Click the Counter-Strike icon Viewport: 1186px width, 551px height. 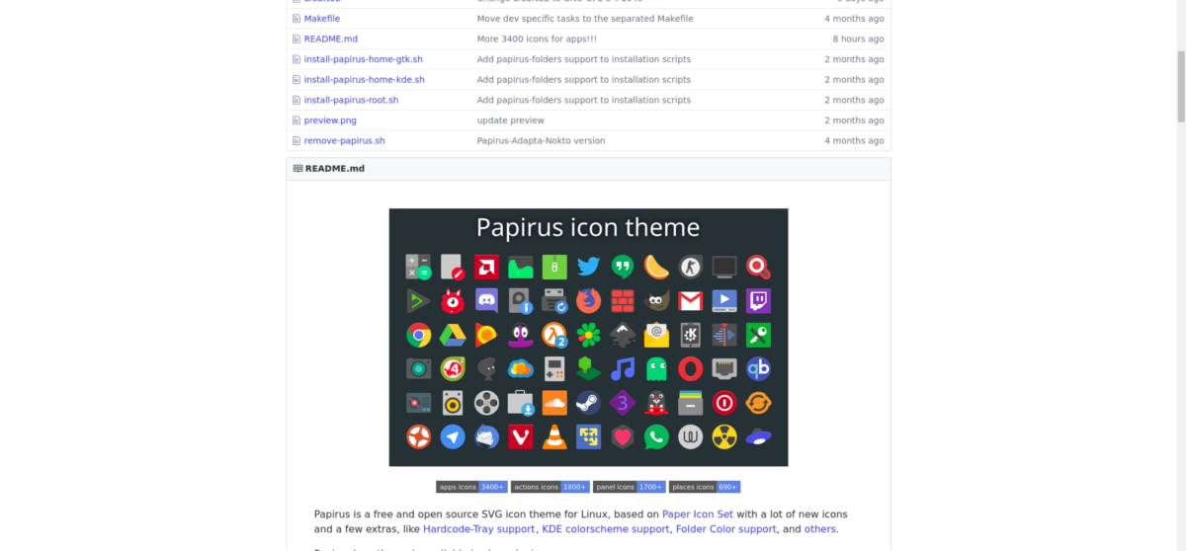coord(691,267)
